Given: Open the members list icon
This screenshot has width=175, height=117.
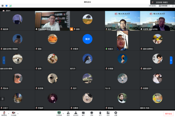Looking at the screenshot, I should pyautogui.click(x=76, y=114).
